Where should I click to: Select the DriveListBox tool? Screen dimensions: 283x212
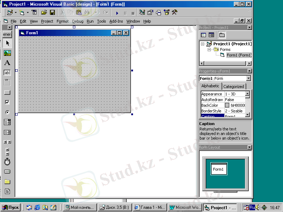click(7, 172)
